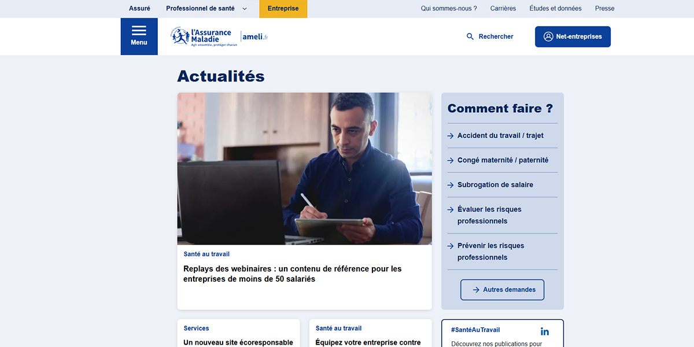Open the Carrières link
The height and width of the screenshot is (347, 694).
coord(503,9)
